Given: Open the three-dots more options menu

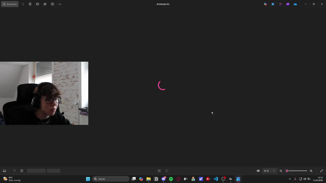Looking at the screenshot, I should point(60,4).
